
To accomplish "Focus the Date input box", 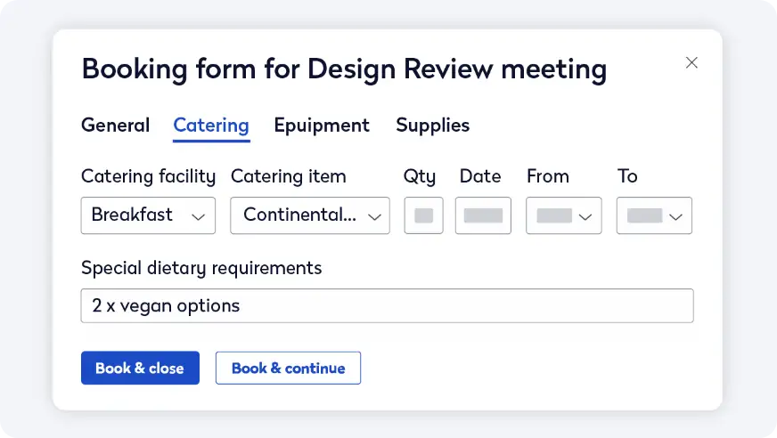I will [483, 215].
